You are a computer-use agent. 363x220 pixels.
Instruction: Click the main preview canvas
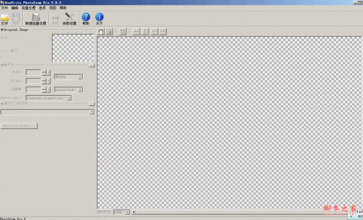click(x=229, y=123)
